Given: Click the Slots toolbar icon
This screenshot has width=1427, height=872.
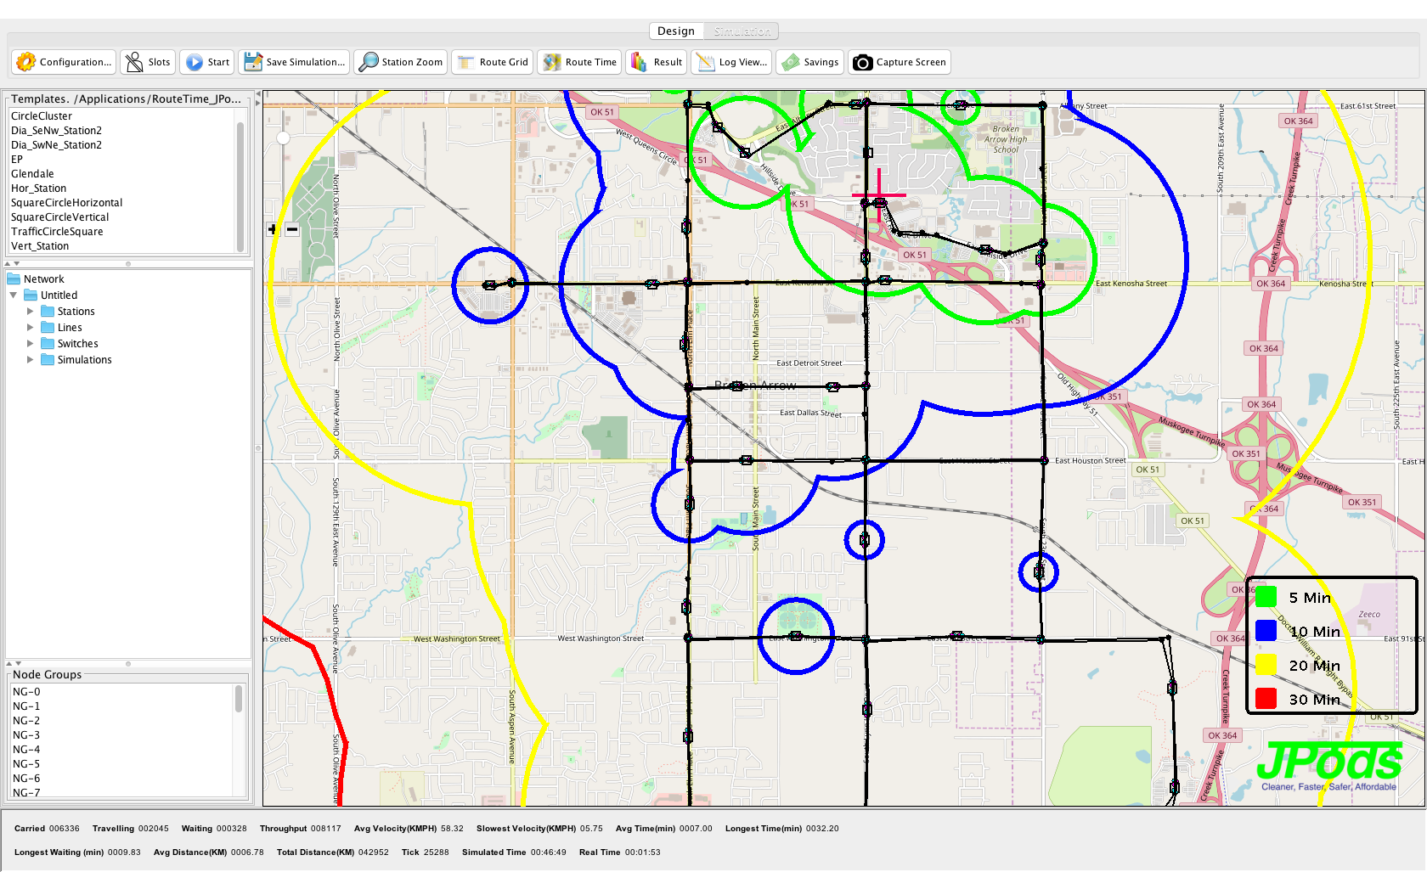Looking at the screenshot, I should pyautogui.click(x=134, y=62).
